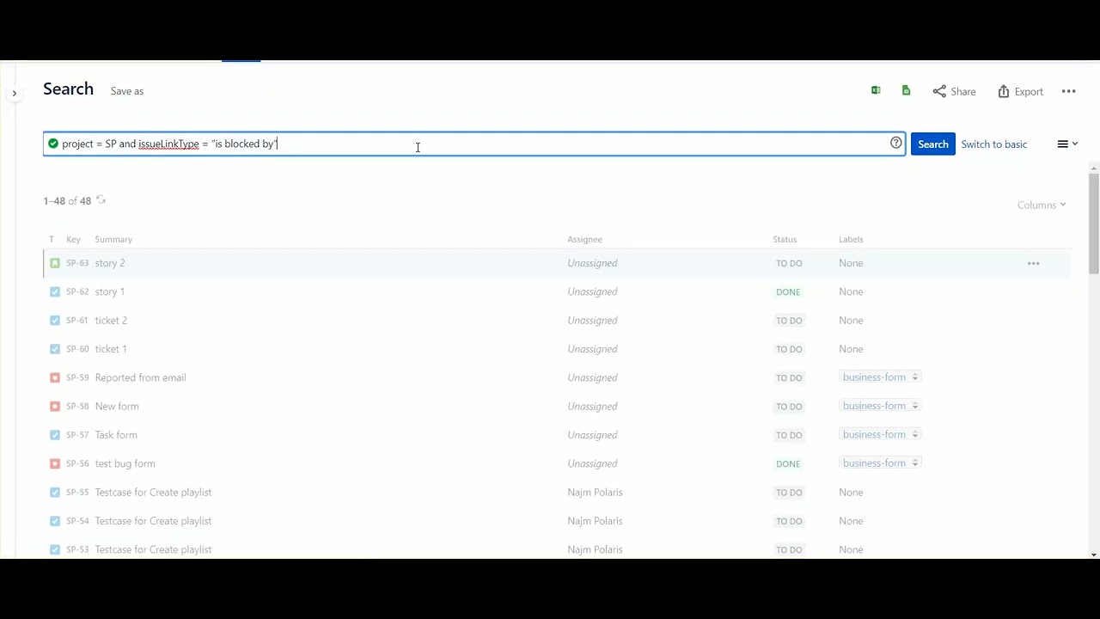Click 'Najm Polaris' assignee on SP-55
Image resolution: width=1100 pixels, height=619 pixels.
(595, 492)
